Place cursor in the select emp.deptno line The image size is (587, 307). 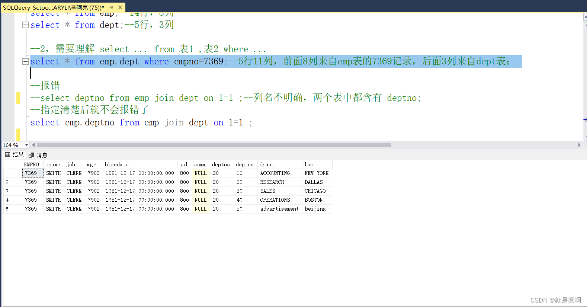(141, 122)
